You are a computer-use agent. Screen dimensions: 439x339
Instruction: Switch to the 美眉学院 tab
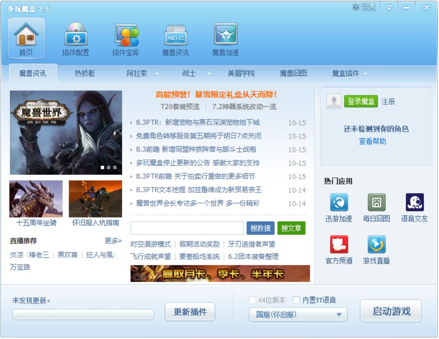[x=241, y=73]
